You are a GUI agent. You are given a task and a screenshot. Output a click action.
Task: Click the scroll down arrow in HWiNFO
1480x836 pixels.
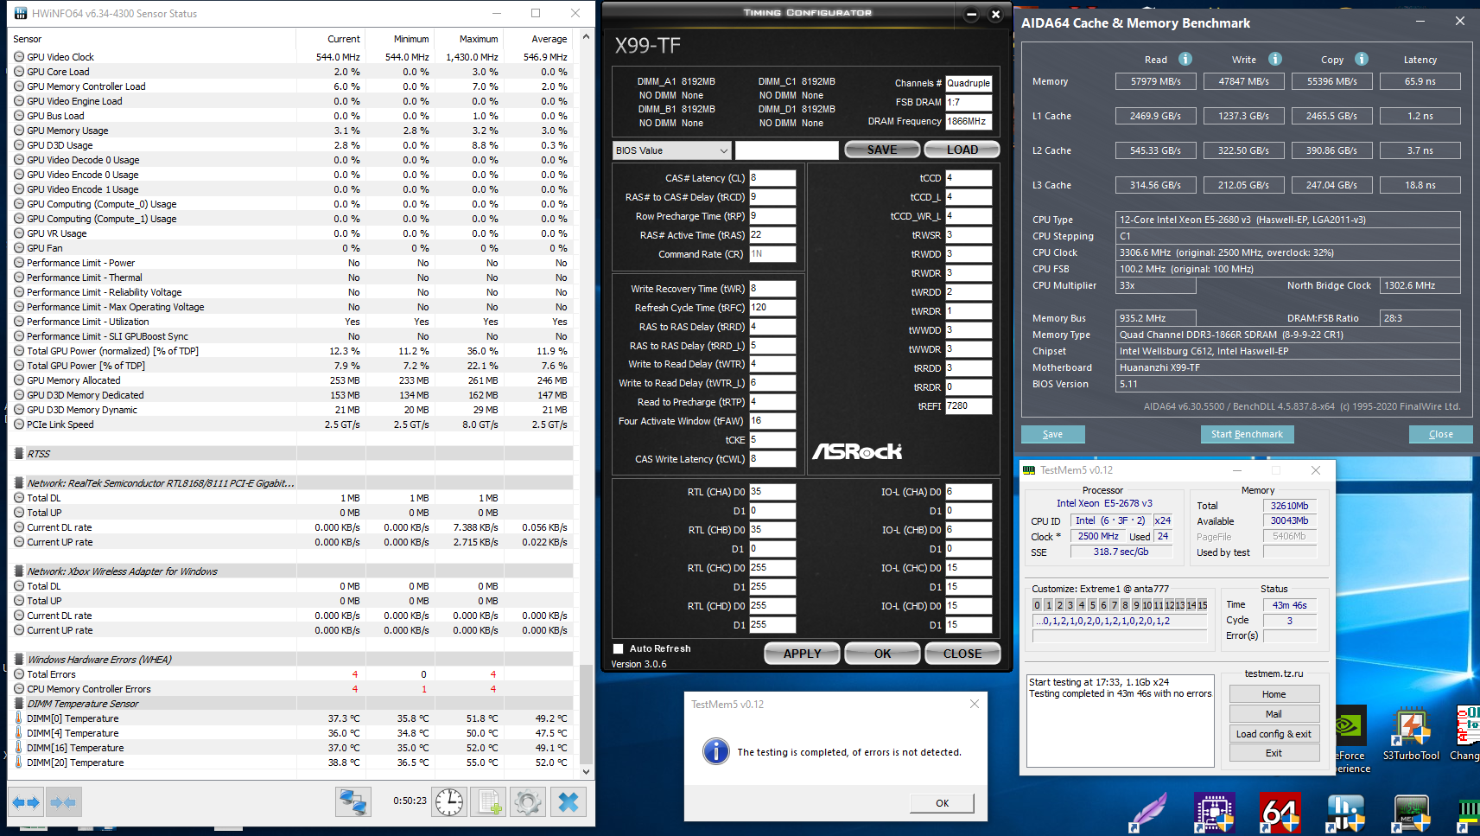coord(587,771)
